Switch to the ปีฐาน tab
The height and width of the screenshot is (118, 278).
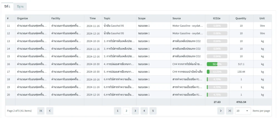point(20,6)
